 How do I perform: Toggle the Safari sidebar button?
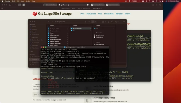(x=10, y=5)
